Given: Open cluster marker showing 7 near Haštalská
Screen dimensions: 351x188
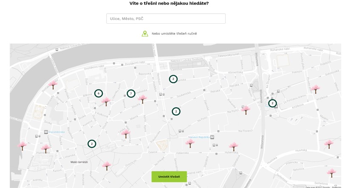Looking at the screenshot, I should (131, 93).
